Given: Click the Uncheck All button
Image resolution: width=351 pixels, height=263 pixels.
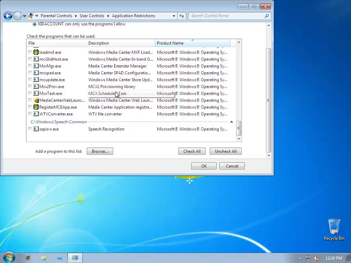Looking at the screenshot, I should tap(226, 151).
